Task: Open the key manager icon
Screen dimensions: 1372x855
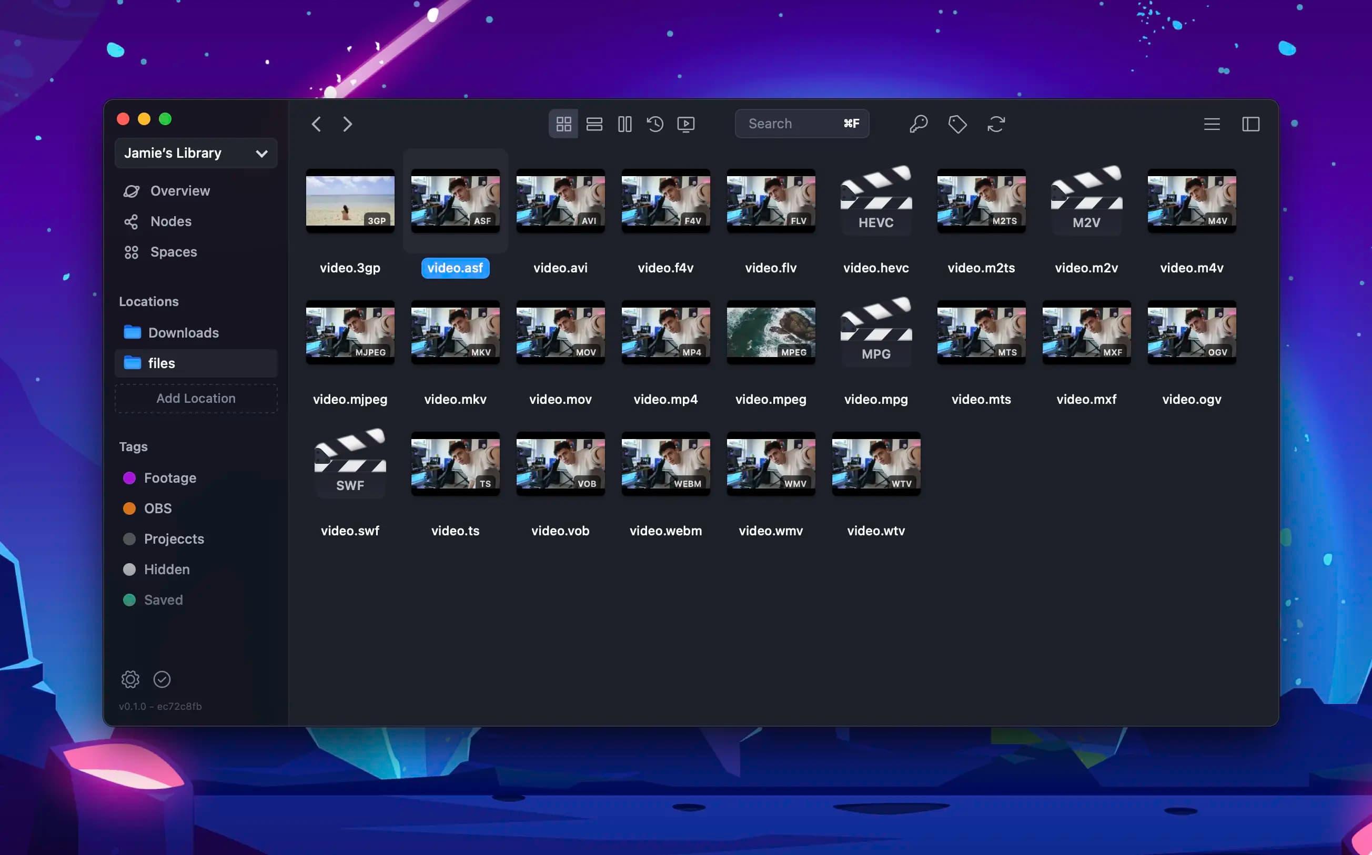Action: [x=918, y=124]
